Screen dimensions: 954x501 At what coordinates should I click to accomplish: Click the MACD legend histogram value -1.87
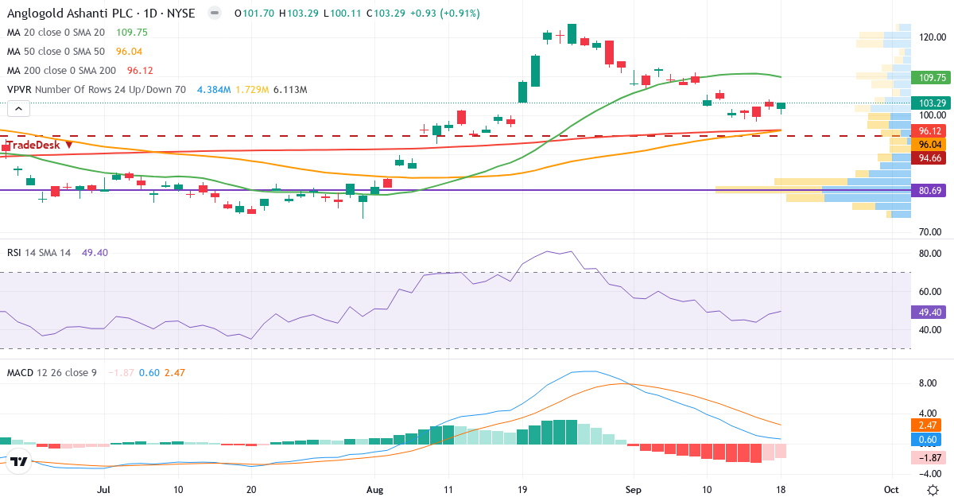pyautogui.click(x=122, y=372)
